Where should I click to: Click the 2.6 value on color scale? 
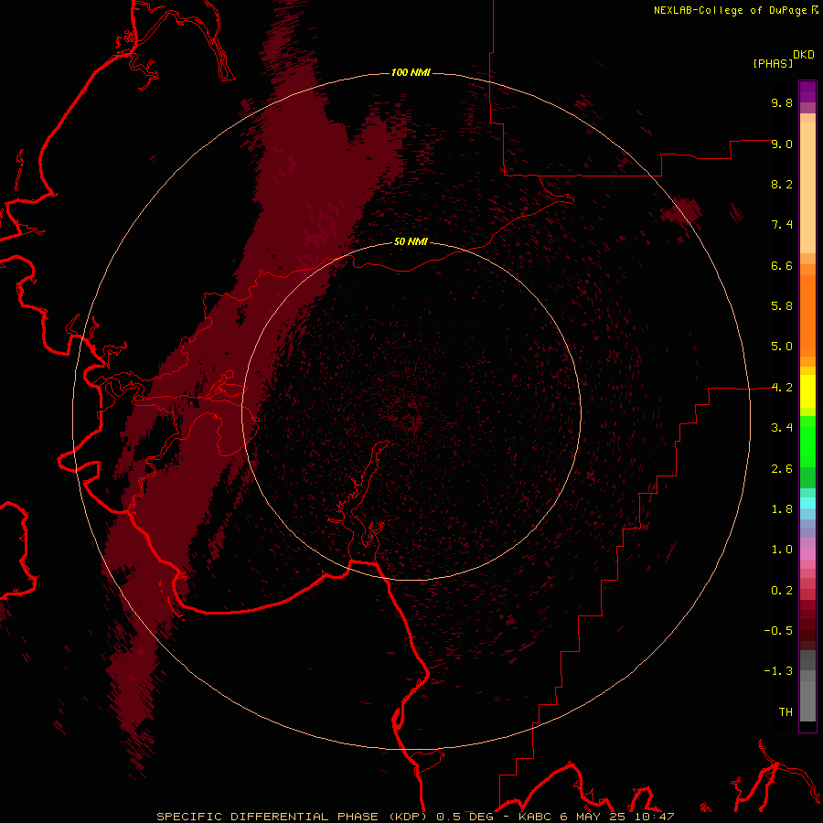782,469
